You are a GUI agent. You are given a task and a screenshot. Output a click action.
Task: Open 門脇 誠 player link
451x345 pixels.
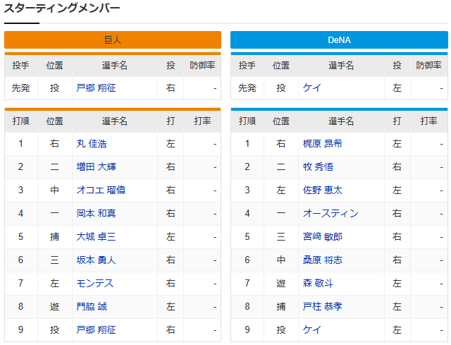point(92,306)
